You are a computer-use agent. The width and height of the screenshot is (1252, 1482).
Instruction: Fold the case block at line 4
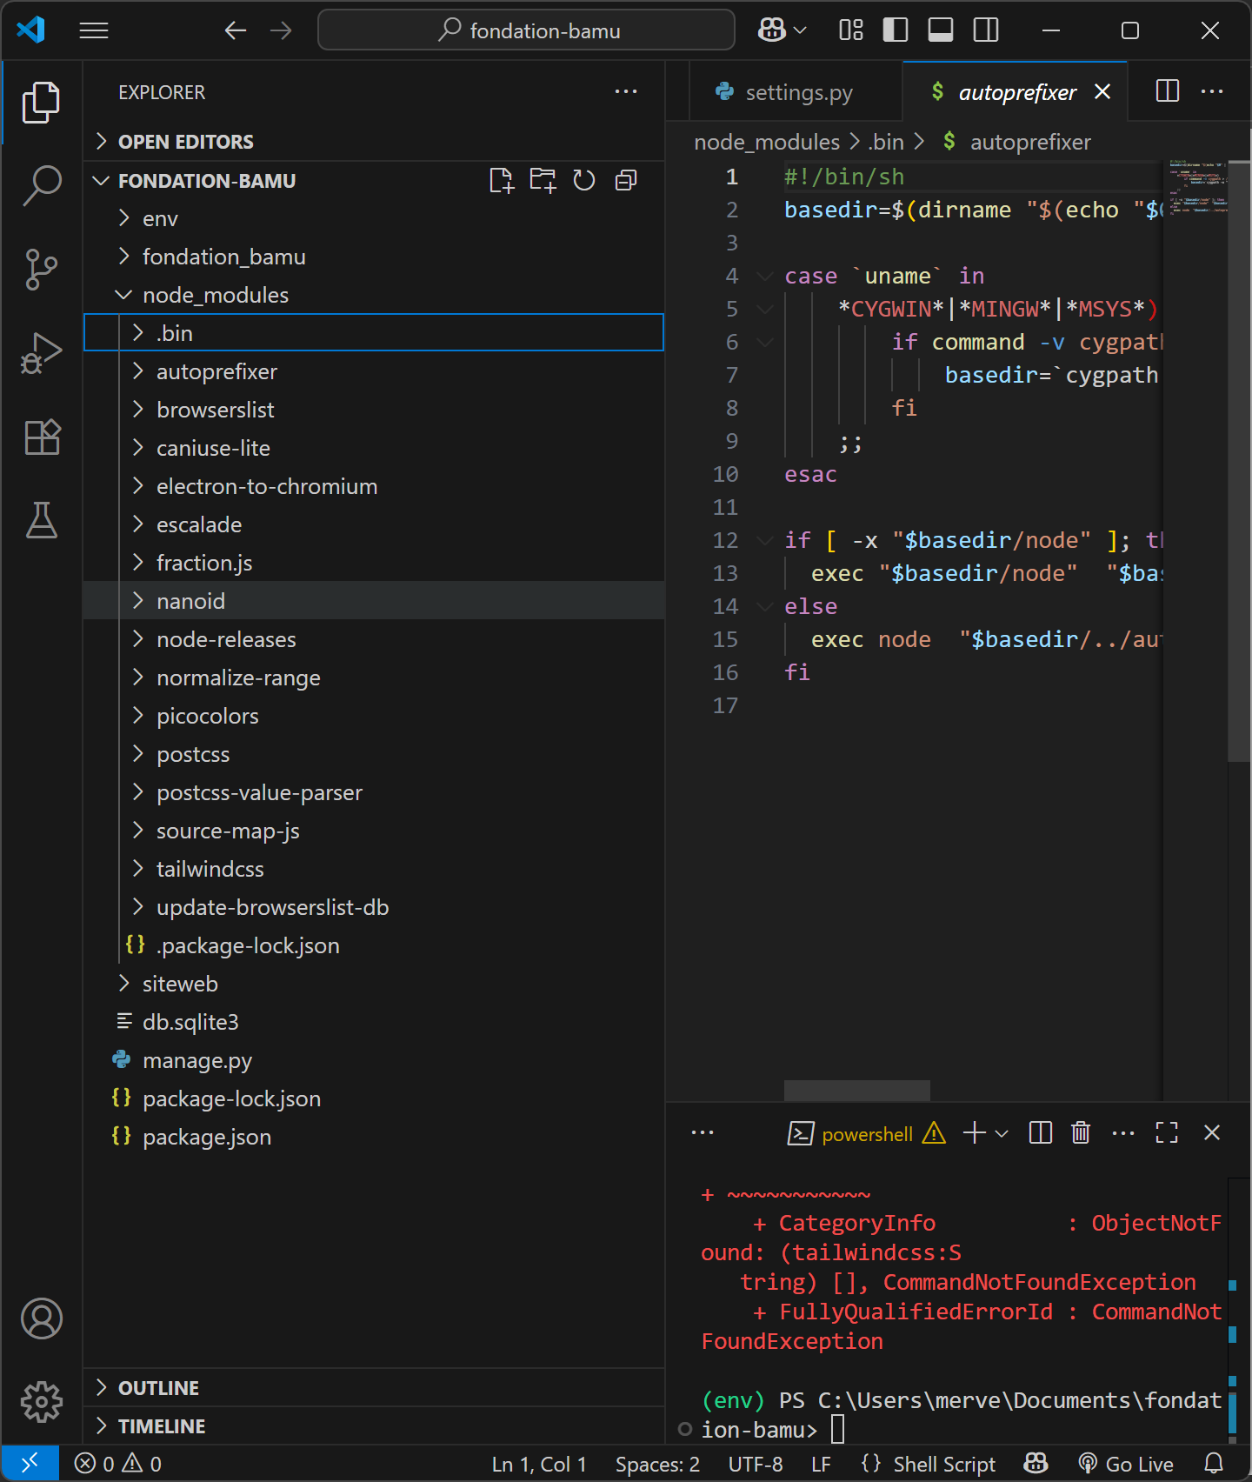765,276
